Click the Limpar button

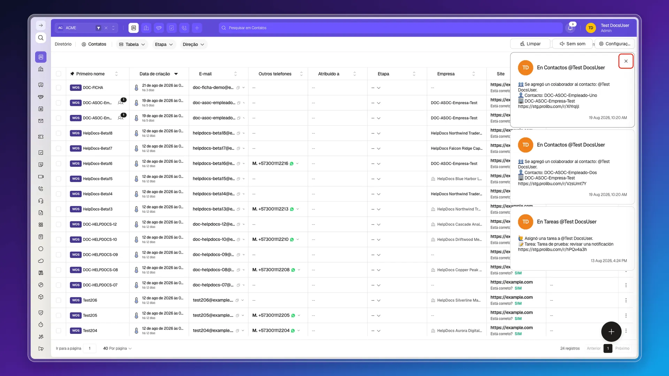(x=530, y=44)
